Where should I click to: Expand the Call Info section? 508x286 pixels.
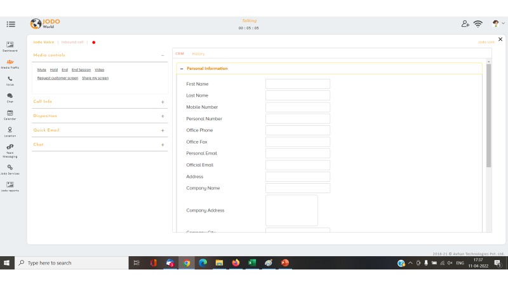(x=163, y=102)
